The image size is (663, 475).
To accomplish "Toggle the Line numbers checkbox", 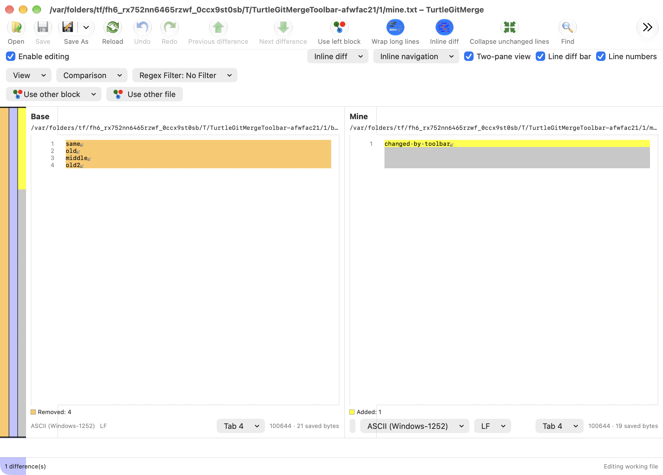I will [601, 56].
